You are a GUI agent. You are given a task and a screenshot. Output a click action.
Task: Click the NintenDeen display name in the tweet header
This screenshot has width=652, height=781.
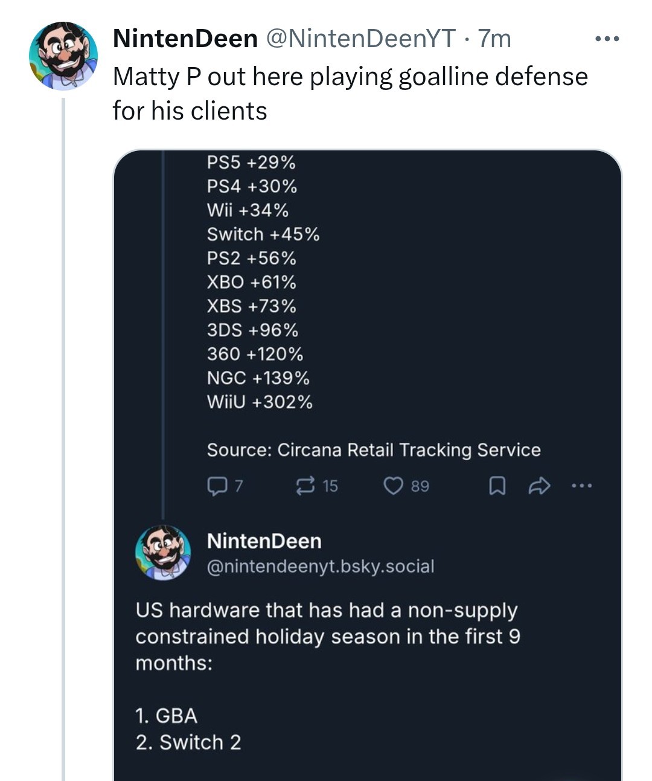click(185, 39)
